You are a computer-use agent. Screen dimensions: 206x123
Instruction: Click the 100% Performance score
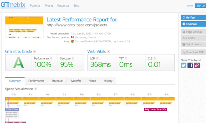tap(43, 64)
